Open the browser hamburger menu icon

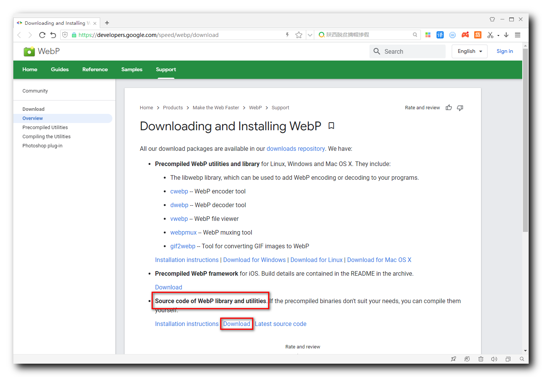tap(518, 35)
